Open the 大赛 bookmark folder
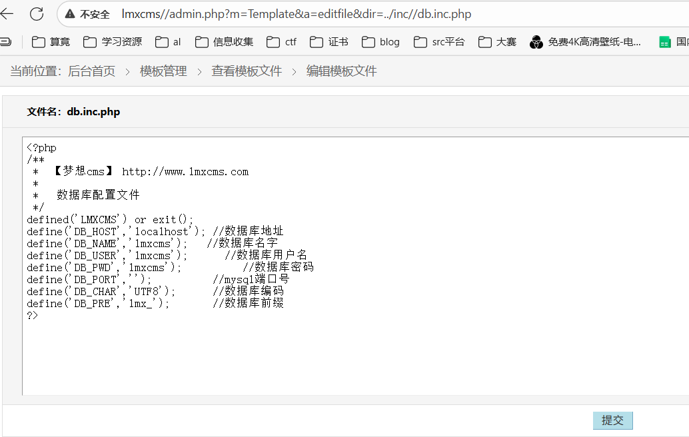This screenshot has height=437, width=689. point(498,42)
